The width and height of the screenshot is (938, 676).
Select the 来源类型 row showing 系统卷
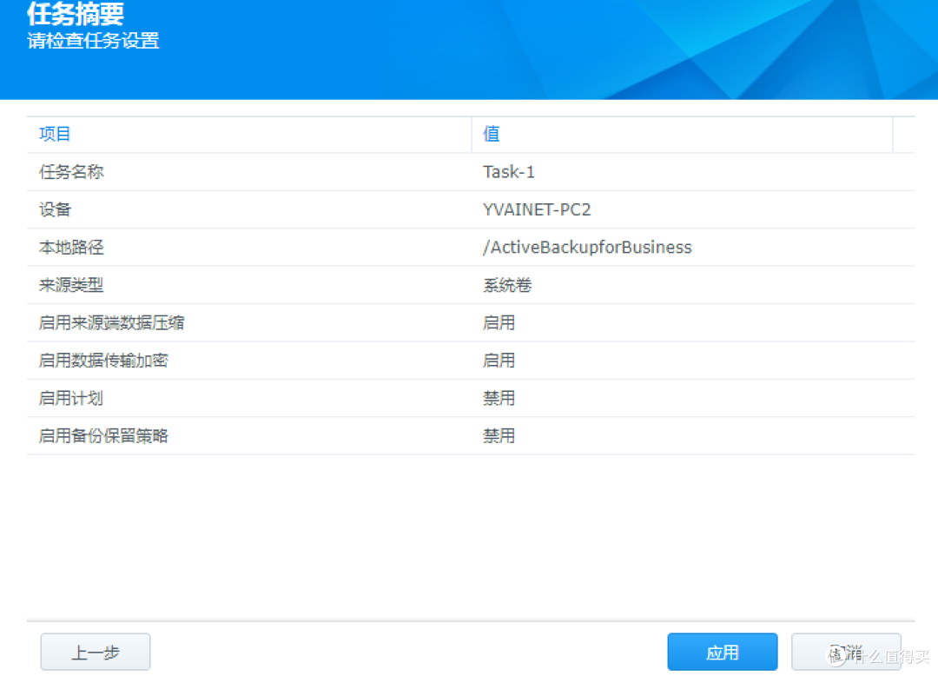(261, 285)
